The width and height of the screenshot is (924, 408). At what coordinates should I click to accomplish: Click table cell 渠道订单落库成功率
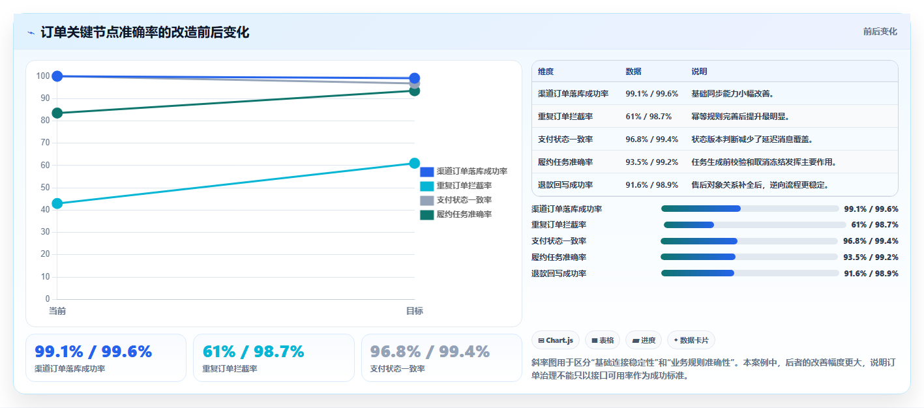point(573,94)
